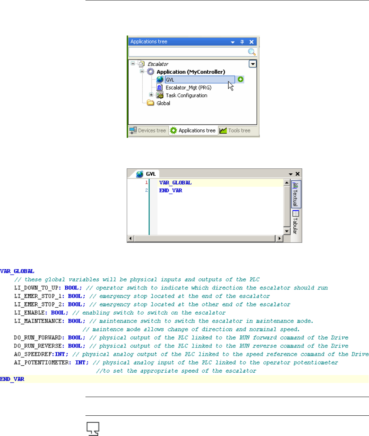This screenshot has height=436, width=369.
Task: Click the green plus icon next to GVL
Action: pyautogui.click(x=241, y=79)
